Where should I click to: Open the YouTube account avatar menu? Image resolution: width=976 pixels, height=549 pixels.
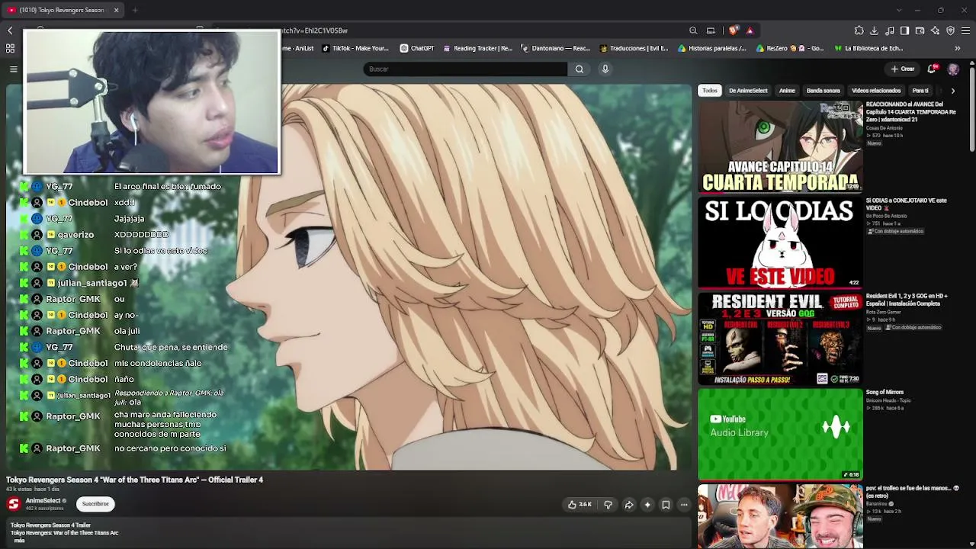pyautogui.click(x=953, y=69)
